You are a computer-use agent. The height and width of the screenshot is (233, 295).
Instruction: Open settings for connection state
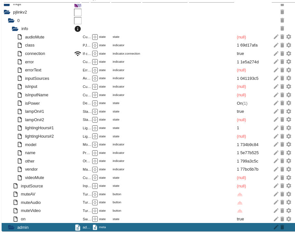click(289, 53)
